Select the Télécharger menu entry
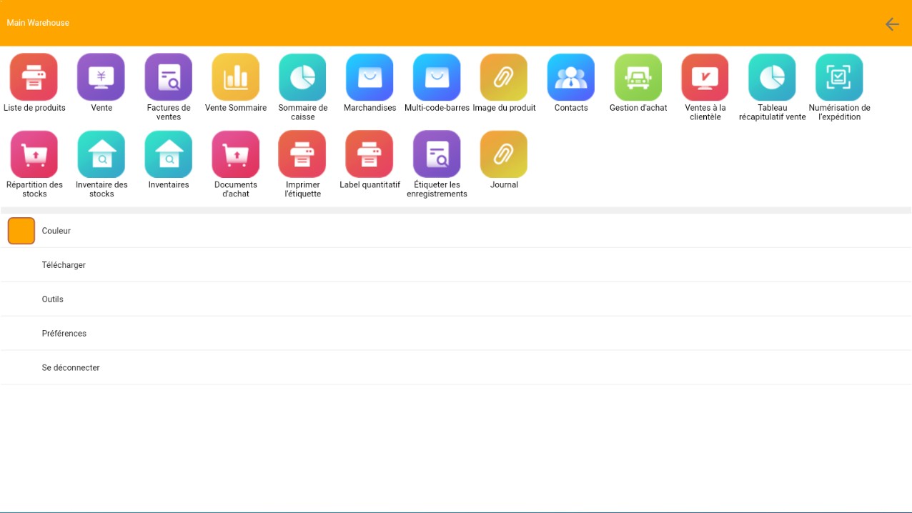912x513 pixels. (64, 265)
